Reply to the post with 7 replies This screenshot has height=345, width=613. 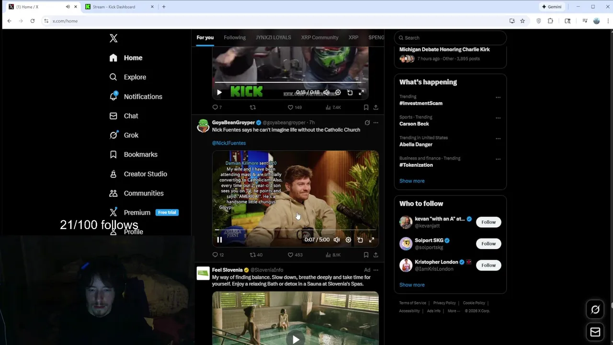(x=217, y=107)
